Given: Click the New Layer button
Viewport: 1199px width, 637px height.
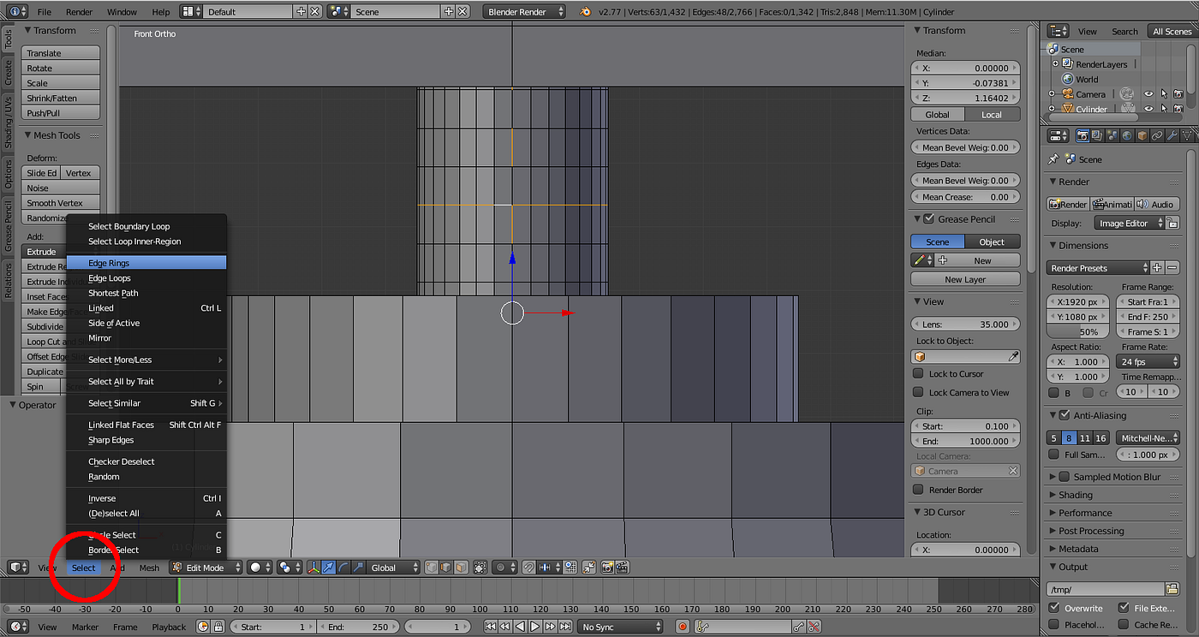Looking at the screenshot, I should tap(965, 279).
